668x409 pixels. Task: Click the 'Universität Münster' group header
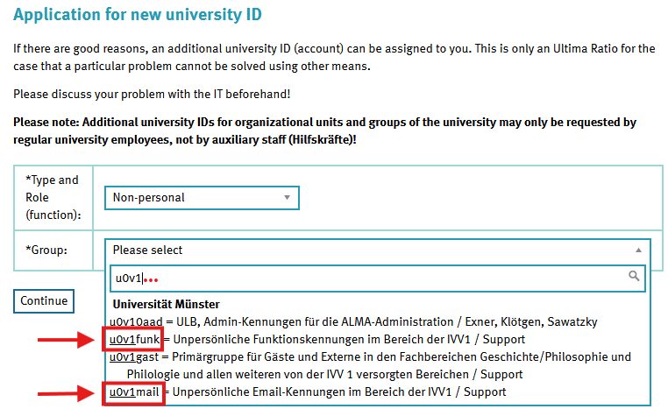(x=166, y=304)
